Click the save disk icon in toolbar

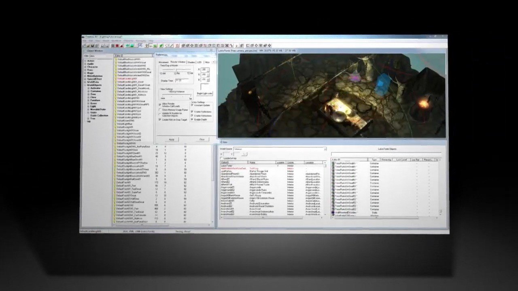(x=93, y=46)
